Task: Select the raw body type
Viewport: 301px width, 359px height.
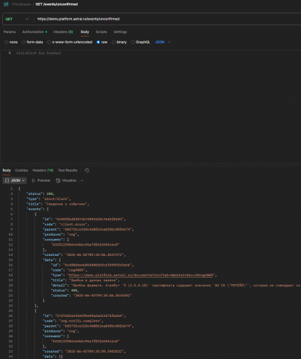Action: pyautogui.click(x=98, y=42)
